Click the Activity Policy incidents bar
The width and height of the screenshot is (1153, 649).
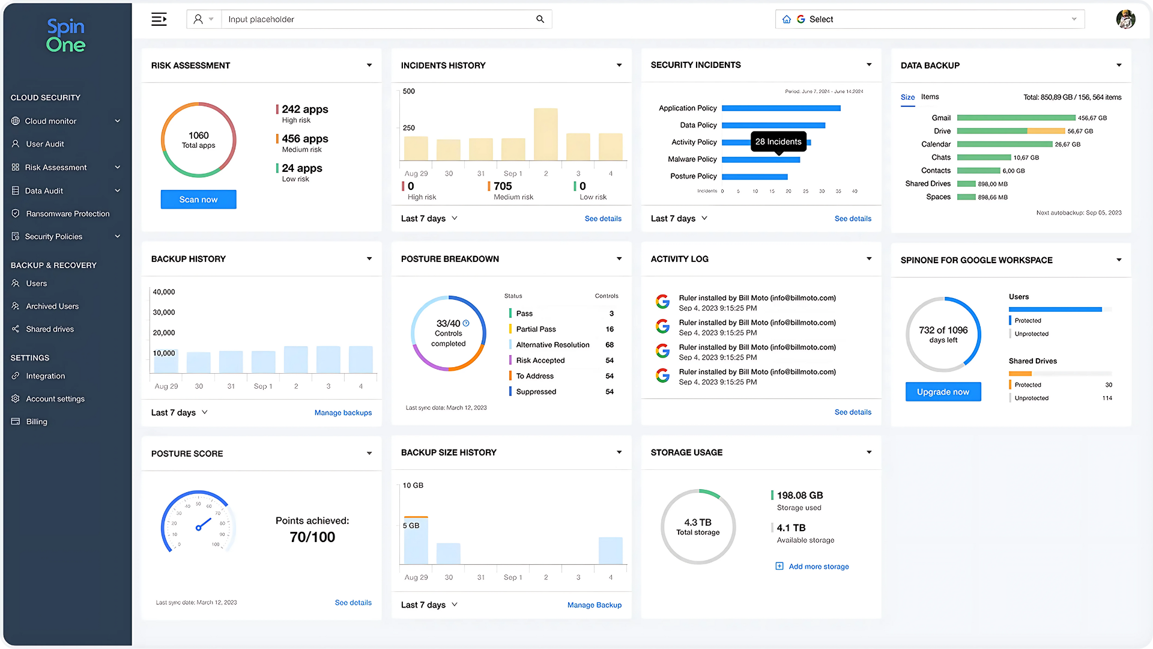click(x=736, y=142)
